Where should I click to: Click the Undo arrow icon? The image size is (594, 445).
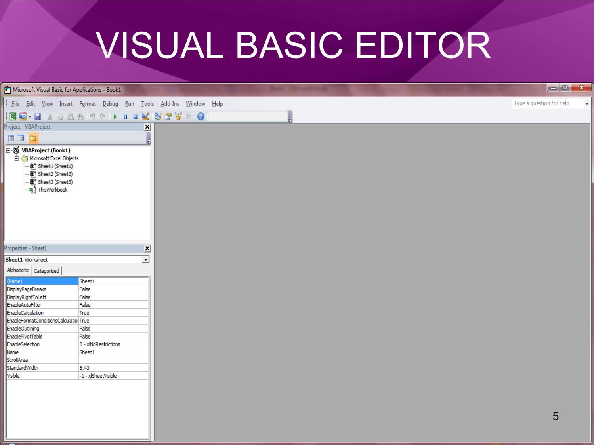tap(93, 116)
